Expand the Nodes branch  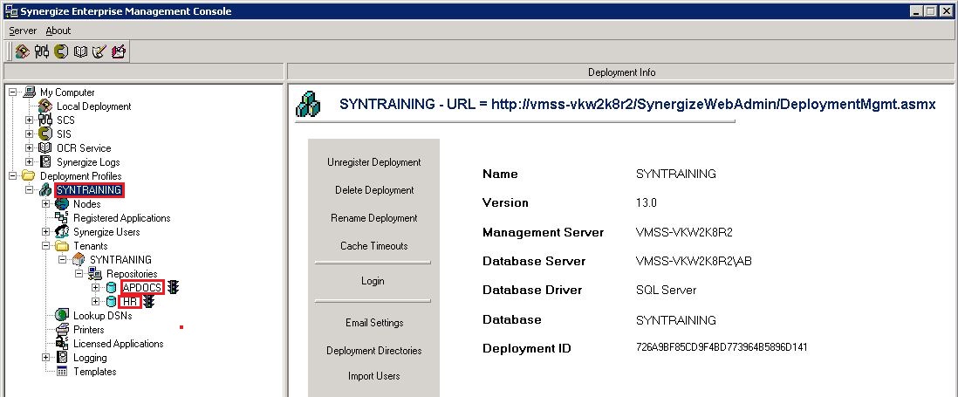(46, 204)
